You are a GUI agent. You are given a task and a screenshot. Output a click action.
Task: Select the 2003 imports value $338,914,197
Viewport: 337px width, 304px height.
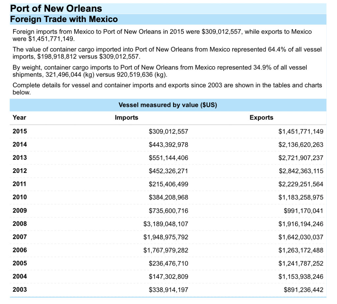pyautogui.click(x=168, y=290)
